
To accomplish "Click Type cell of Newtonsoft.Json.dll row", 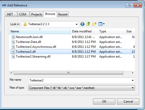I will [x=111, y=37].
